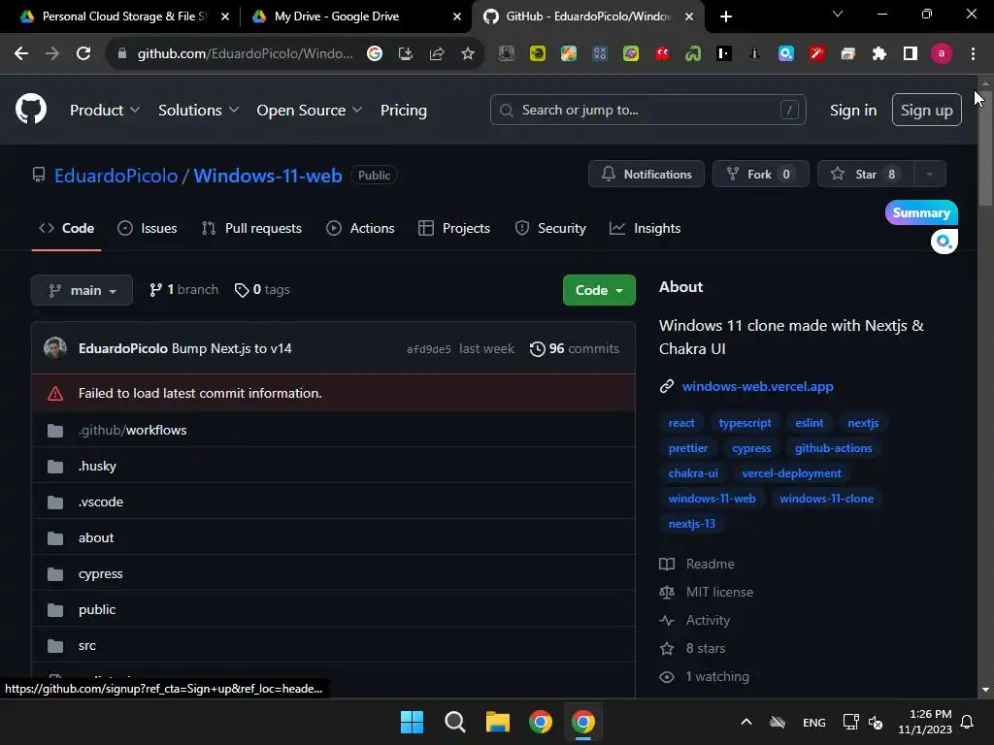Click the vercel-deployment topic tag
This screenshot has width=994, height=745.
(791, 473)
